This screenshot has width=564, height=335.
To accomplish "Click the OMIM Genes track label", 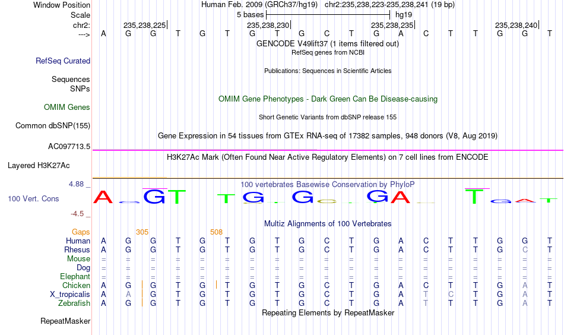I will tap(67, 108).
